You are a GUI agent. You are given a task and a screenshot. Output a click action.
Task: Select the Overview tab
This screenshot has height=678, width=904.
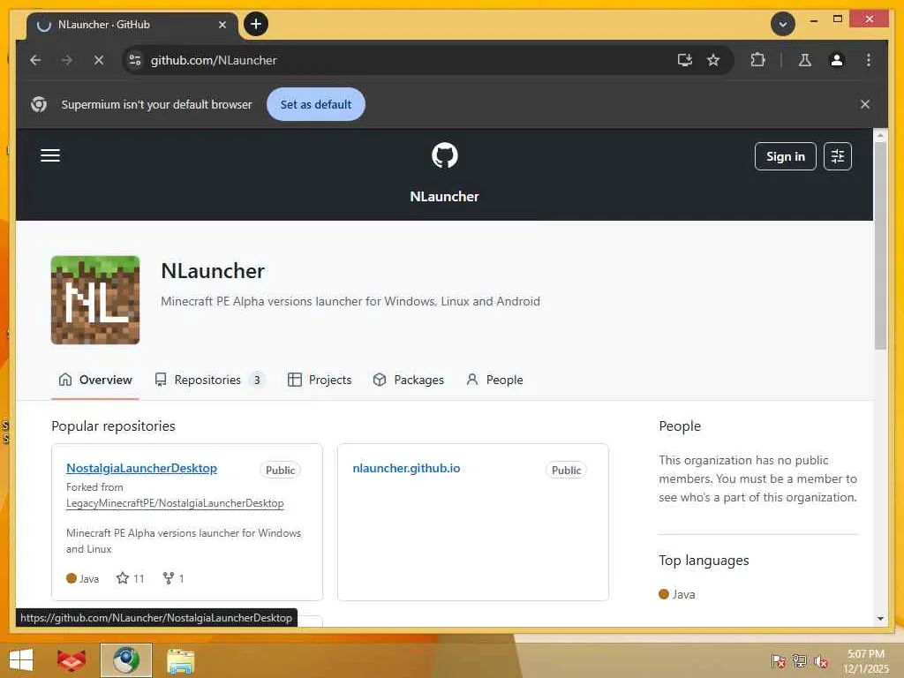[x=95, y=380]
